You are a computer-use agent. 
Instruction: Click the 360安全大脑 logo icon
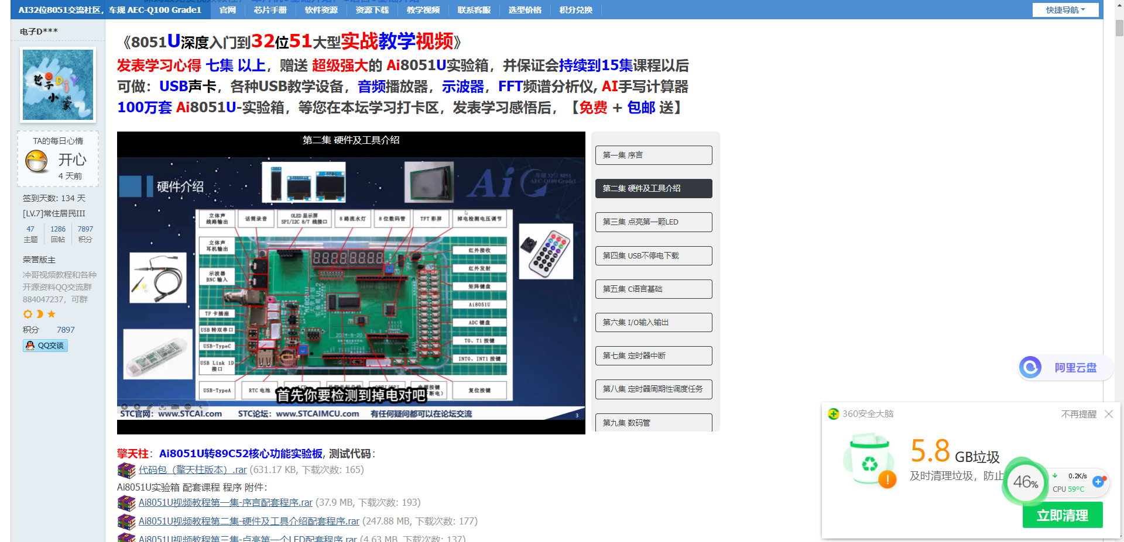pyautogui.click(x=833, y=414)
